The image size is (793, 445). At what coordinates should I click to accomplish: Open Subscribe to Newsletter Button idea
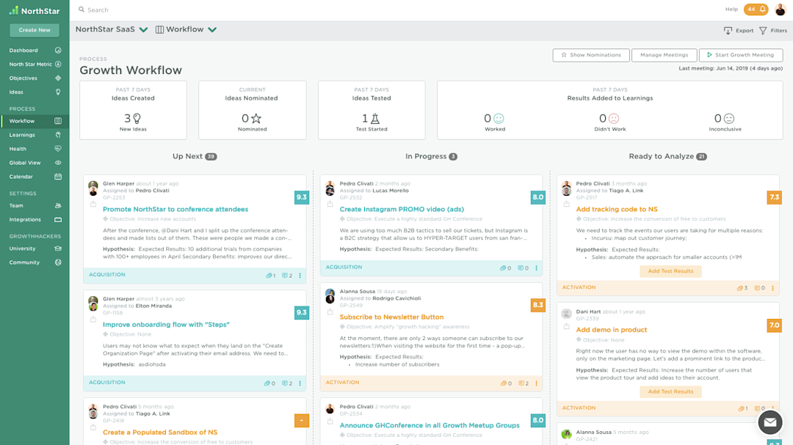coord(391,317)
